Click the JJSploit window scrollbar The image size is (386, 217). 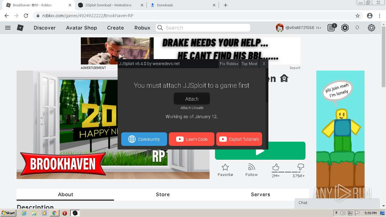[x=267, y=85]
